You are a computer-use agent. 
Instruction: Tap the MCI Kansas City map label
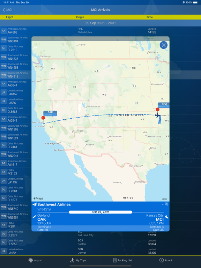point(164,105)
